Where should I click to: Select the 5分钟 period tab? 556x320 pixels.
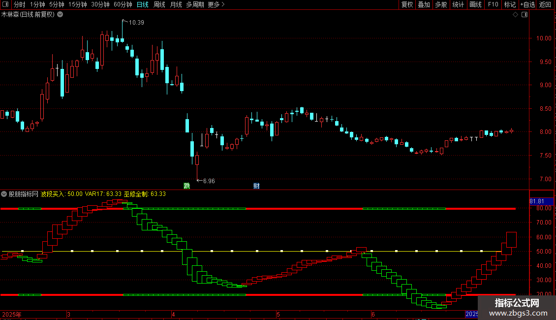tap(57, 4)
